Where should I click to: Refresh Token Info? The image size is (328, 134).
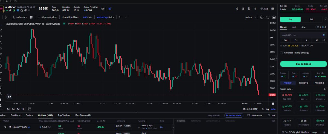325,89
